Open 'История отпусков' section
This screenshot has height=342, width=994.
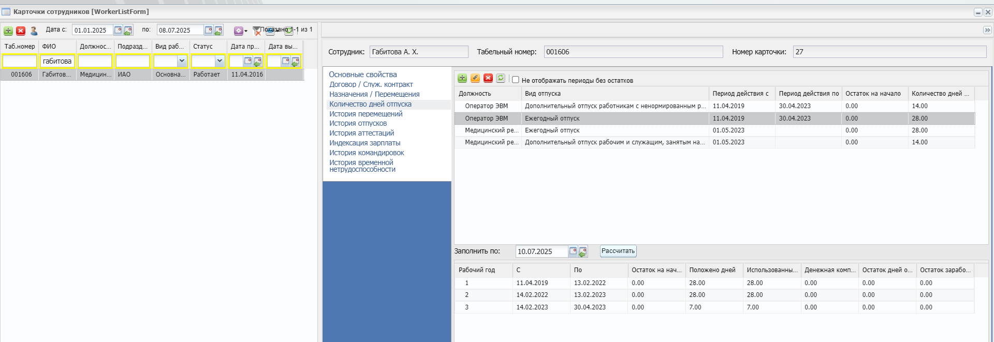pos(358,123)
